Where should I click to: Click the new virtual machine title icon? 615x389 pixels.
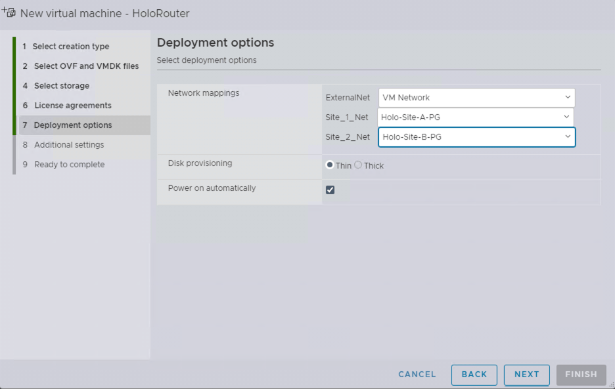click(x=9, y=12)
